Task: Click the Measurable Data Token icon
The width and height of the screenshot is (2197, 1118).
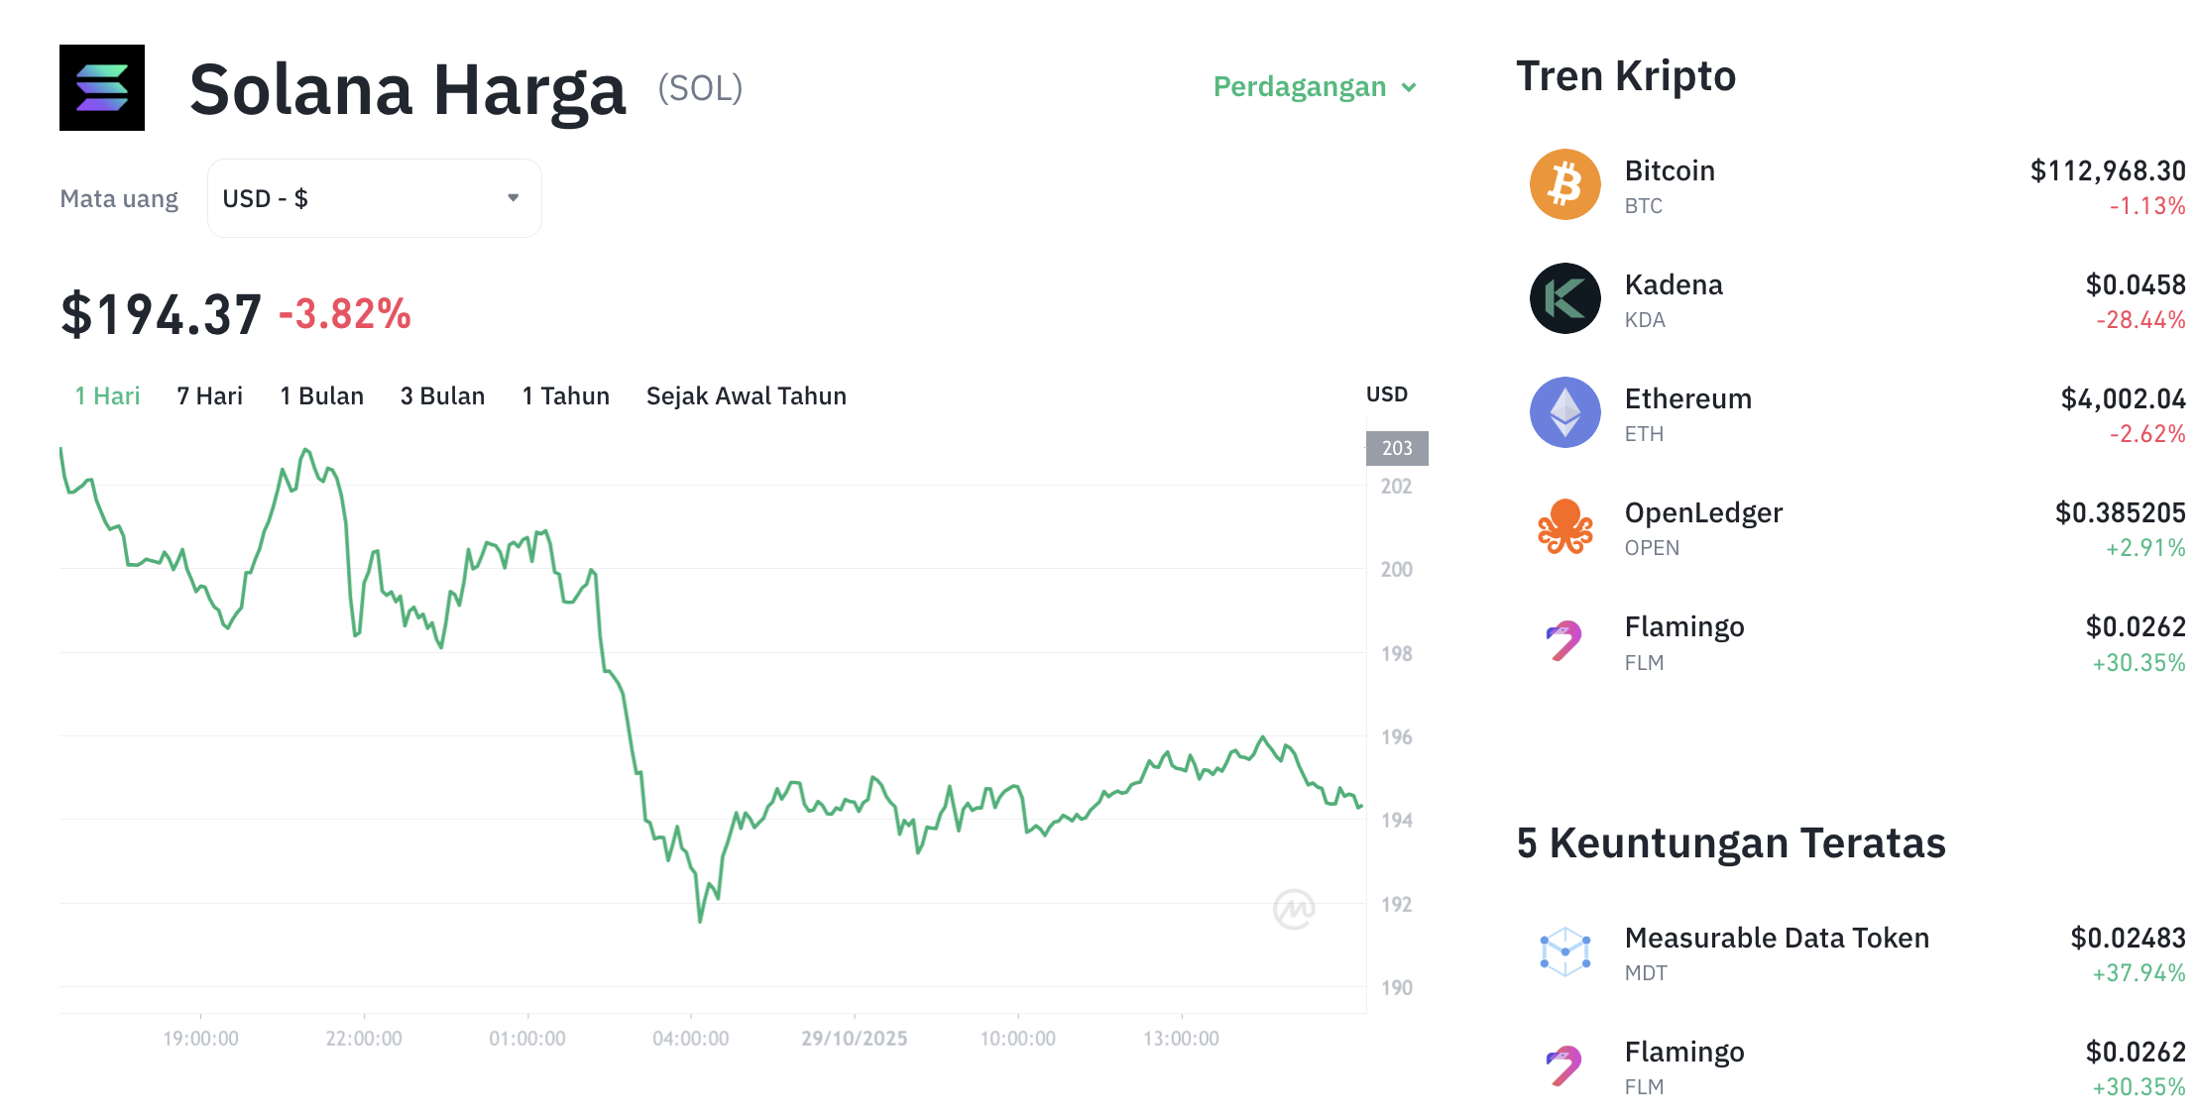Action: click(x=1564, y=952)
